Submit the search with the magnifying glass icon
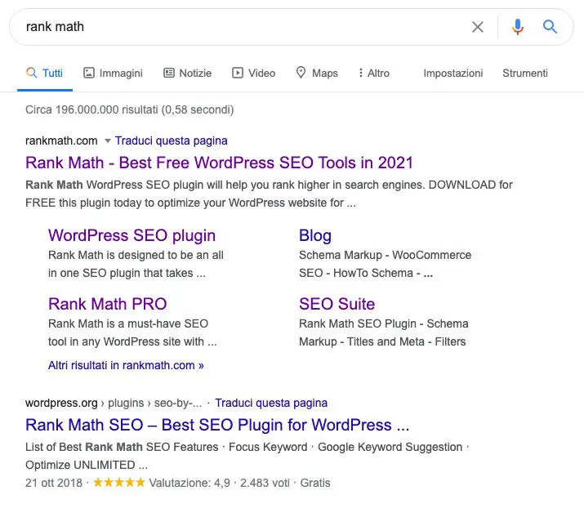This screenshot has width=584, height=513. (x=550, y=27)
